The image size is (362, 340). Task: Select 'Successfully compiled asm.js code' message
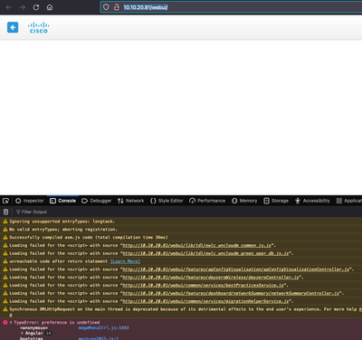89,238
